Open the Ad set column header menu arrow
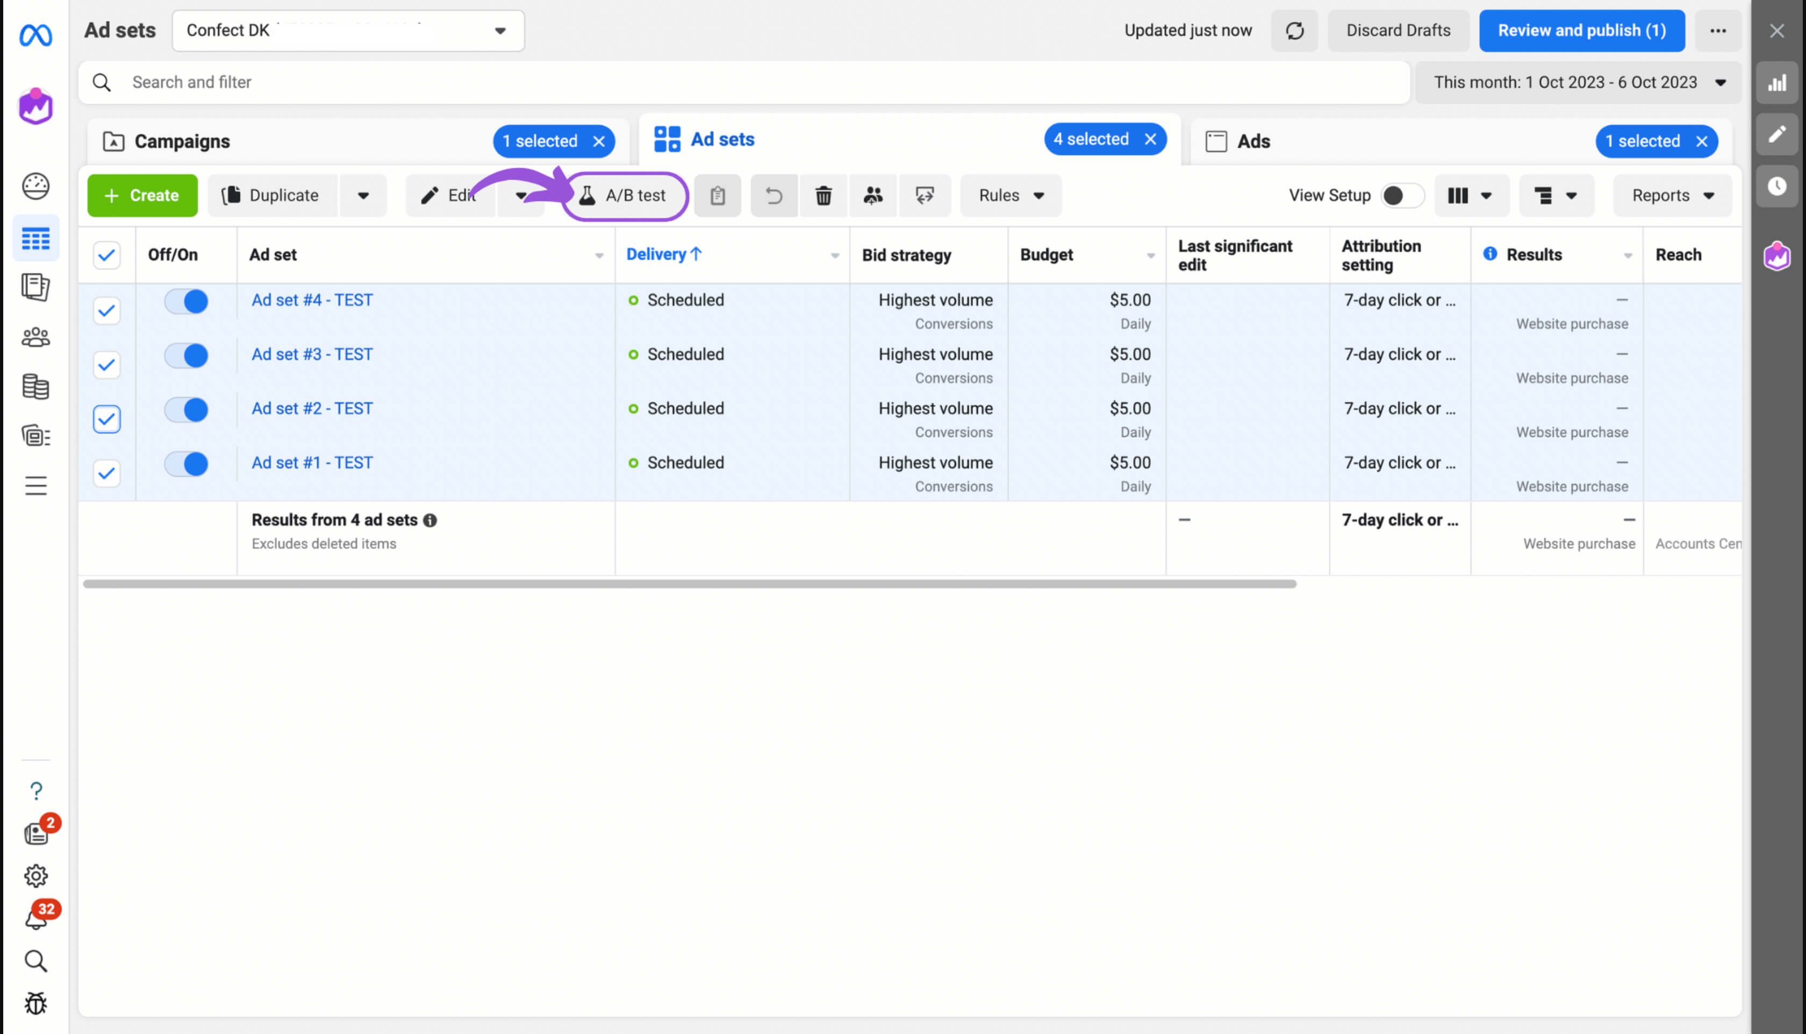Viewport: 1806px width, 1034px height. (x=599, y=256)
